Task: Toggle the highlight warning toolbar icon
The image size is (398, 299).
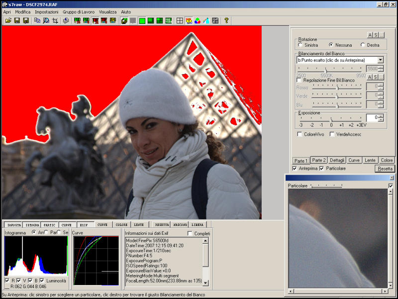Action: tap(189, 20)
